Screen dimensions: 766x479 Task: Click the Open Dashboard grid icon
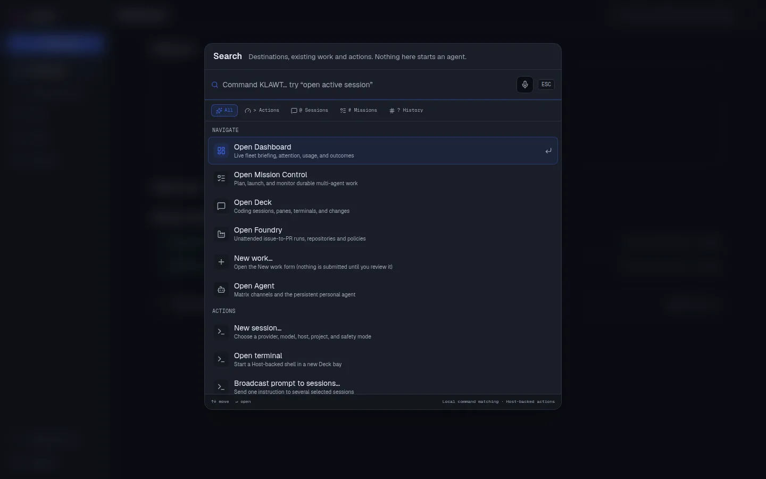click(221, 151)
